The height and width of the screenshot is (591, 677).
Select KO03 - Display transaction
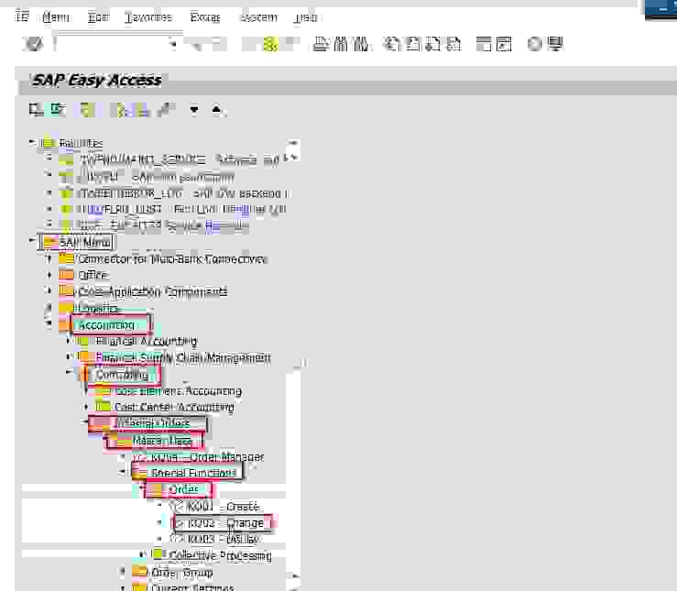(224, 539)
